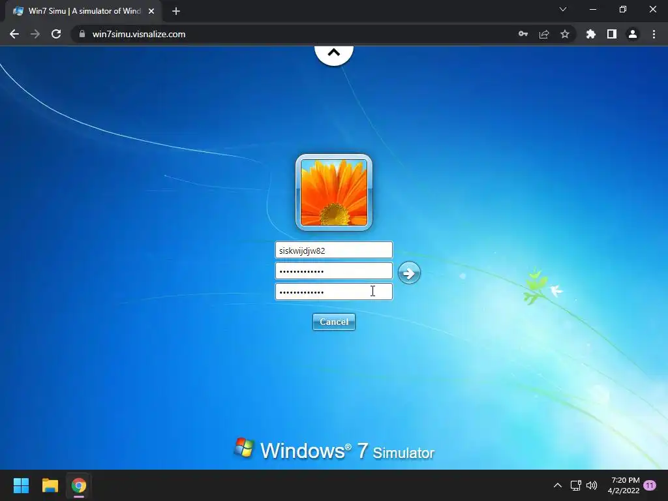Click the first password field

coord(333,271)
